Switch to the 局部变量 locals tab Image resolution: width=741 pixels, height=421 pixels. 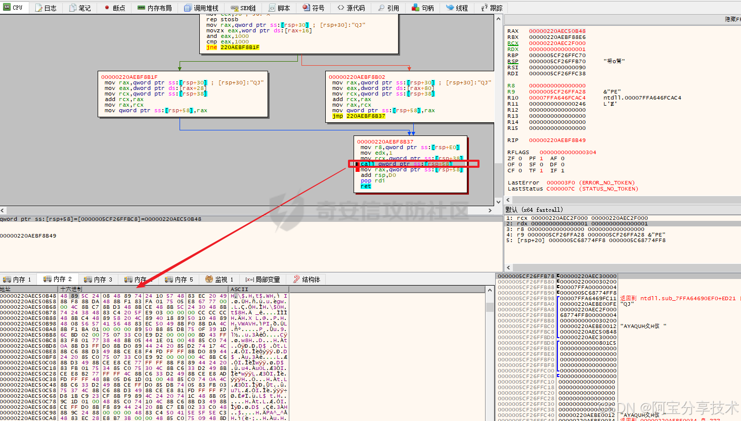tap(263, 279)
